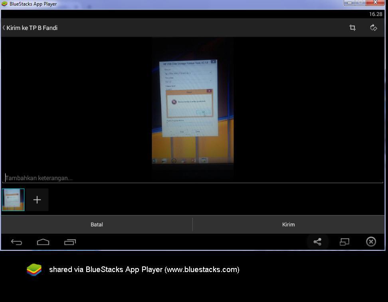Image resolution: width=388 pixels, height=302 pixels.
Task: Open the crop image tool
Action: tap(352, 28)
